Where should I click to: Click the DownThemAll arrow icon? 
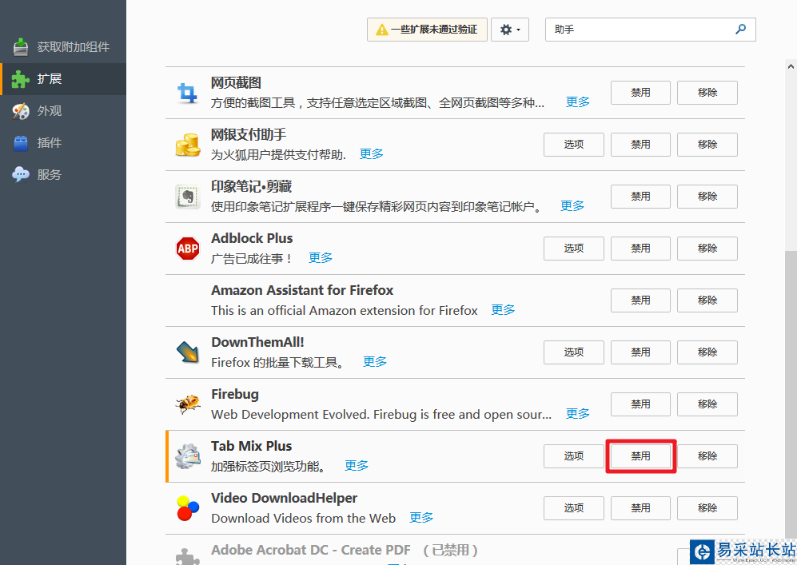point(188,352)
